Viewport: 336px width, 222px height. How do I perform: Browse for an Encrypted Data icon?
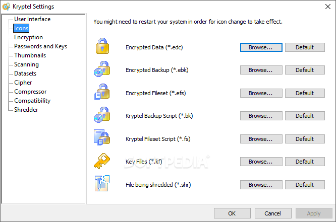point(261,47)
